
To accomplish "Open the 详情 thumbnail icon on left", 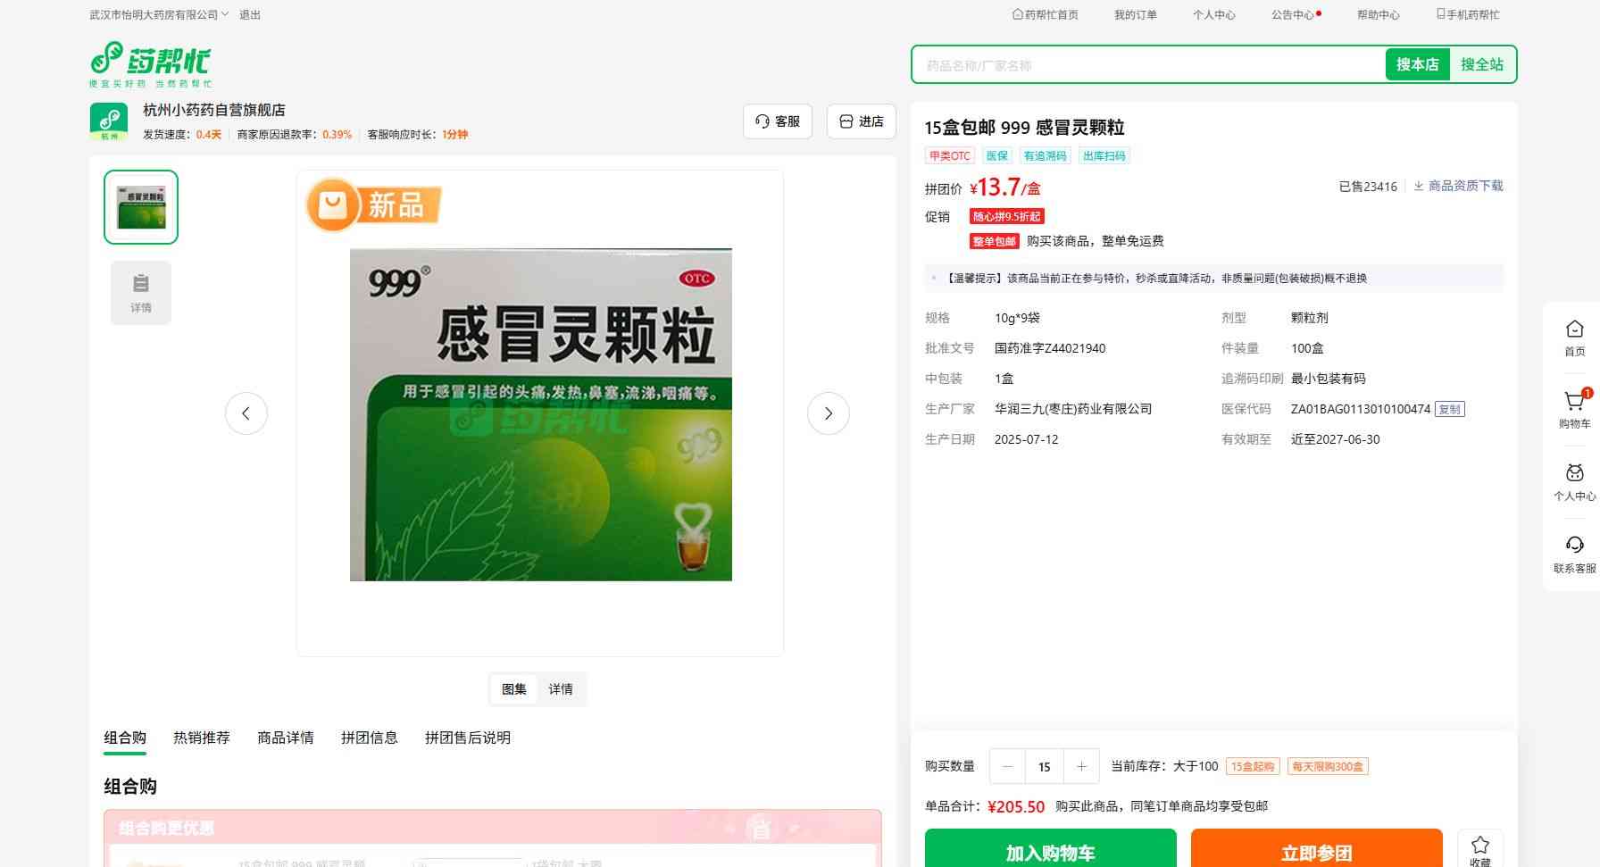I will [141, 293].
